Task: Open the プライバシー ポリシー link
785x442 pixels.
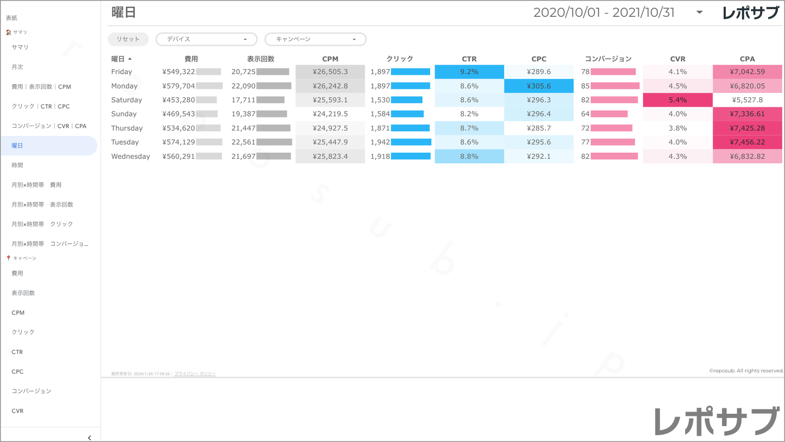Action: 195,374
